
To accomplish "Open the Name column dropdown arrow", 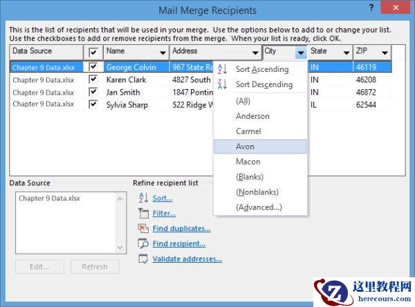I will coord(163,53).
